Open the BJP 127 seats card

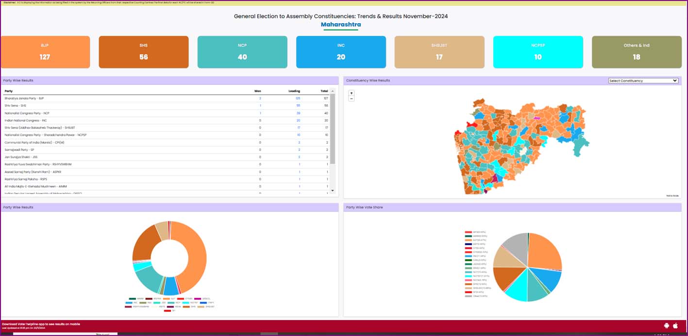coord(45,52)
